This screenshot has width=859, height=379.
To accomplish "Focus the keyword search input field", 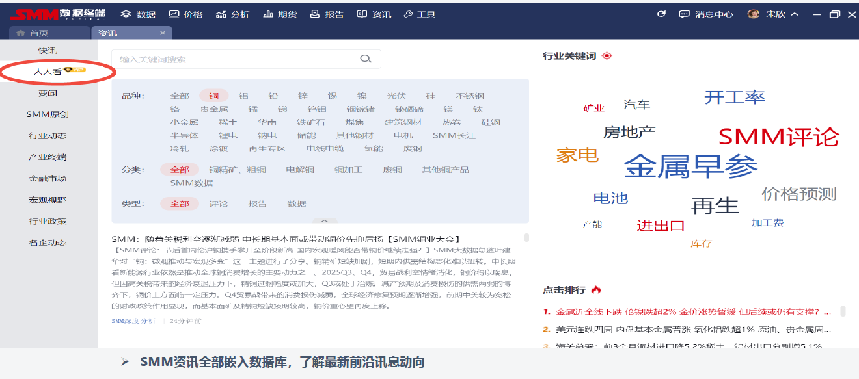I will click(x=246, y=59).
